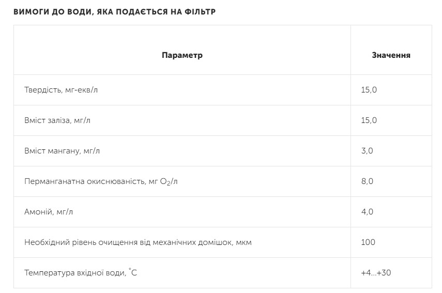This screenshot has width=442, height=293.
Task: Click the hardness value 15,0
Action: click(369, 90)
